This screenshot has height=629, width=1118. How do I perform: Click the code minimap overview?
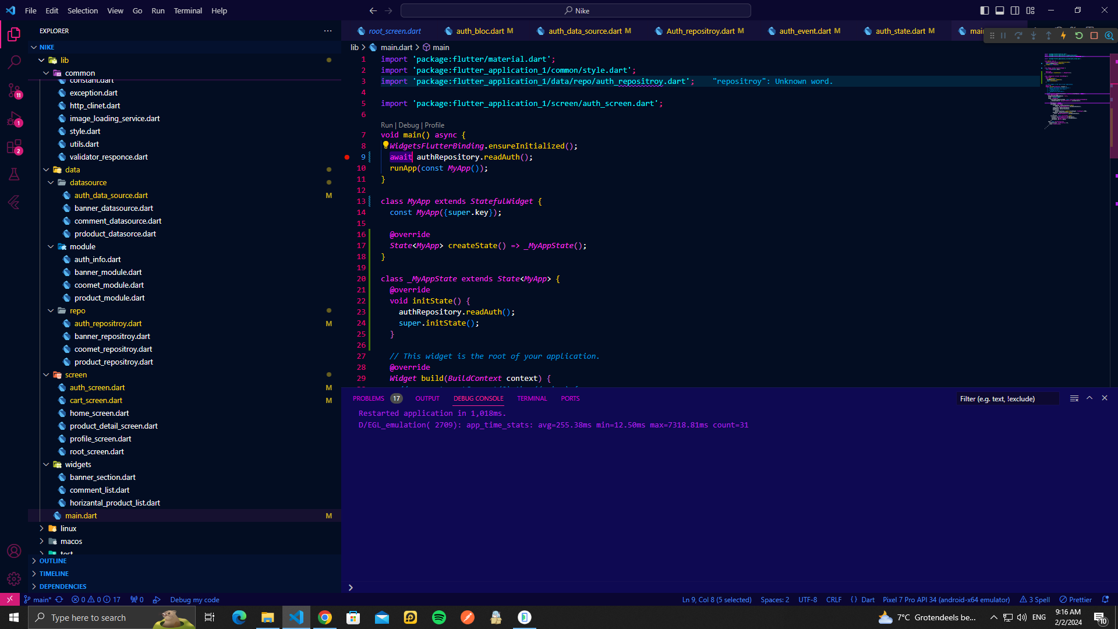(1076, 90)
